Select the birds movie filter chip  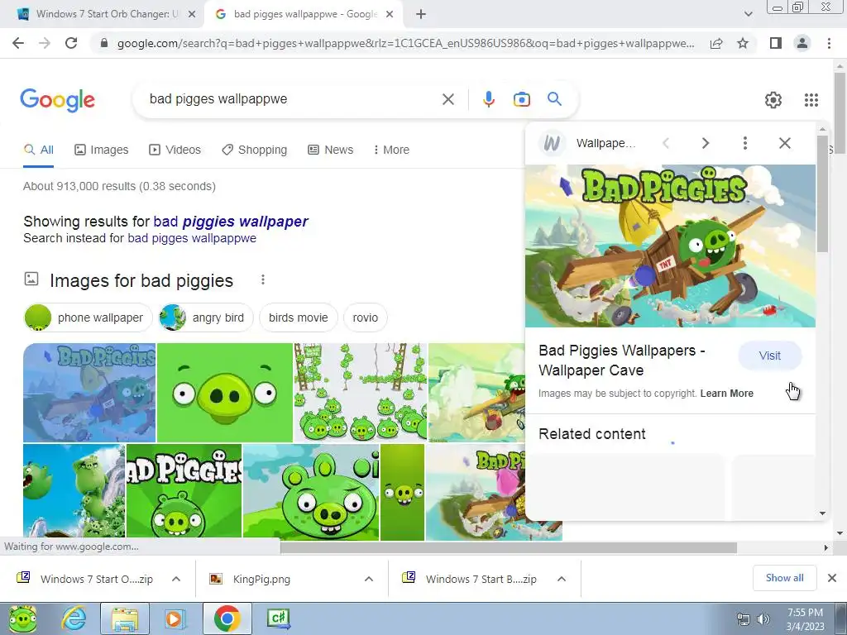pos(298,317)
